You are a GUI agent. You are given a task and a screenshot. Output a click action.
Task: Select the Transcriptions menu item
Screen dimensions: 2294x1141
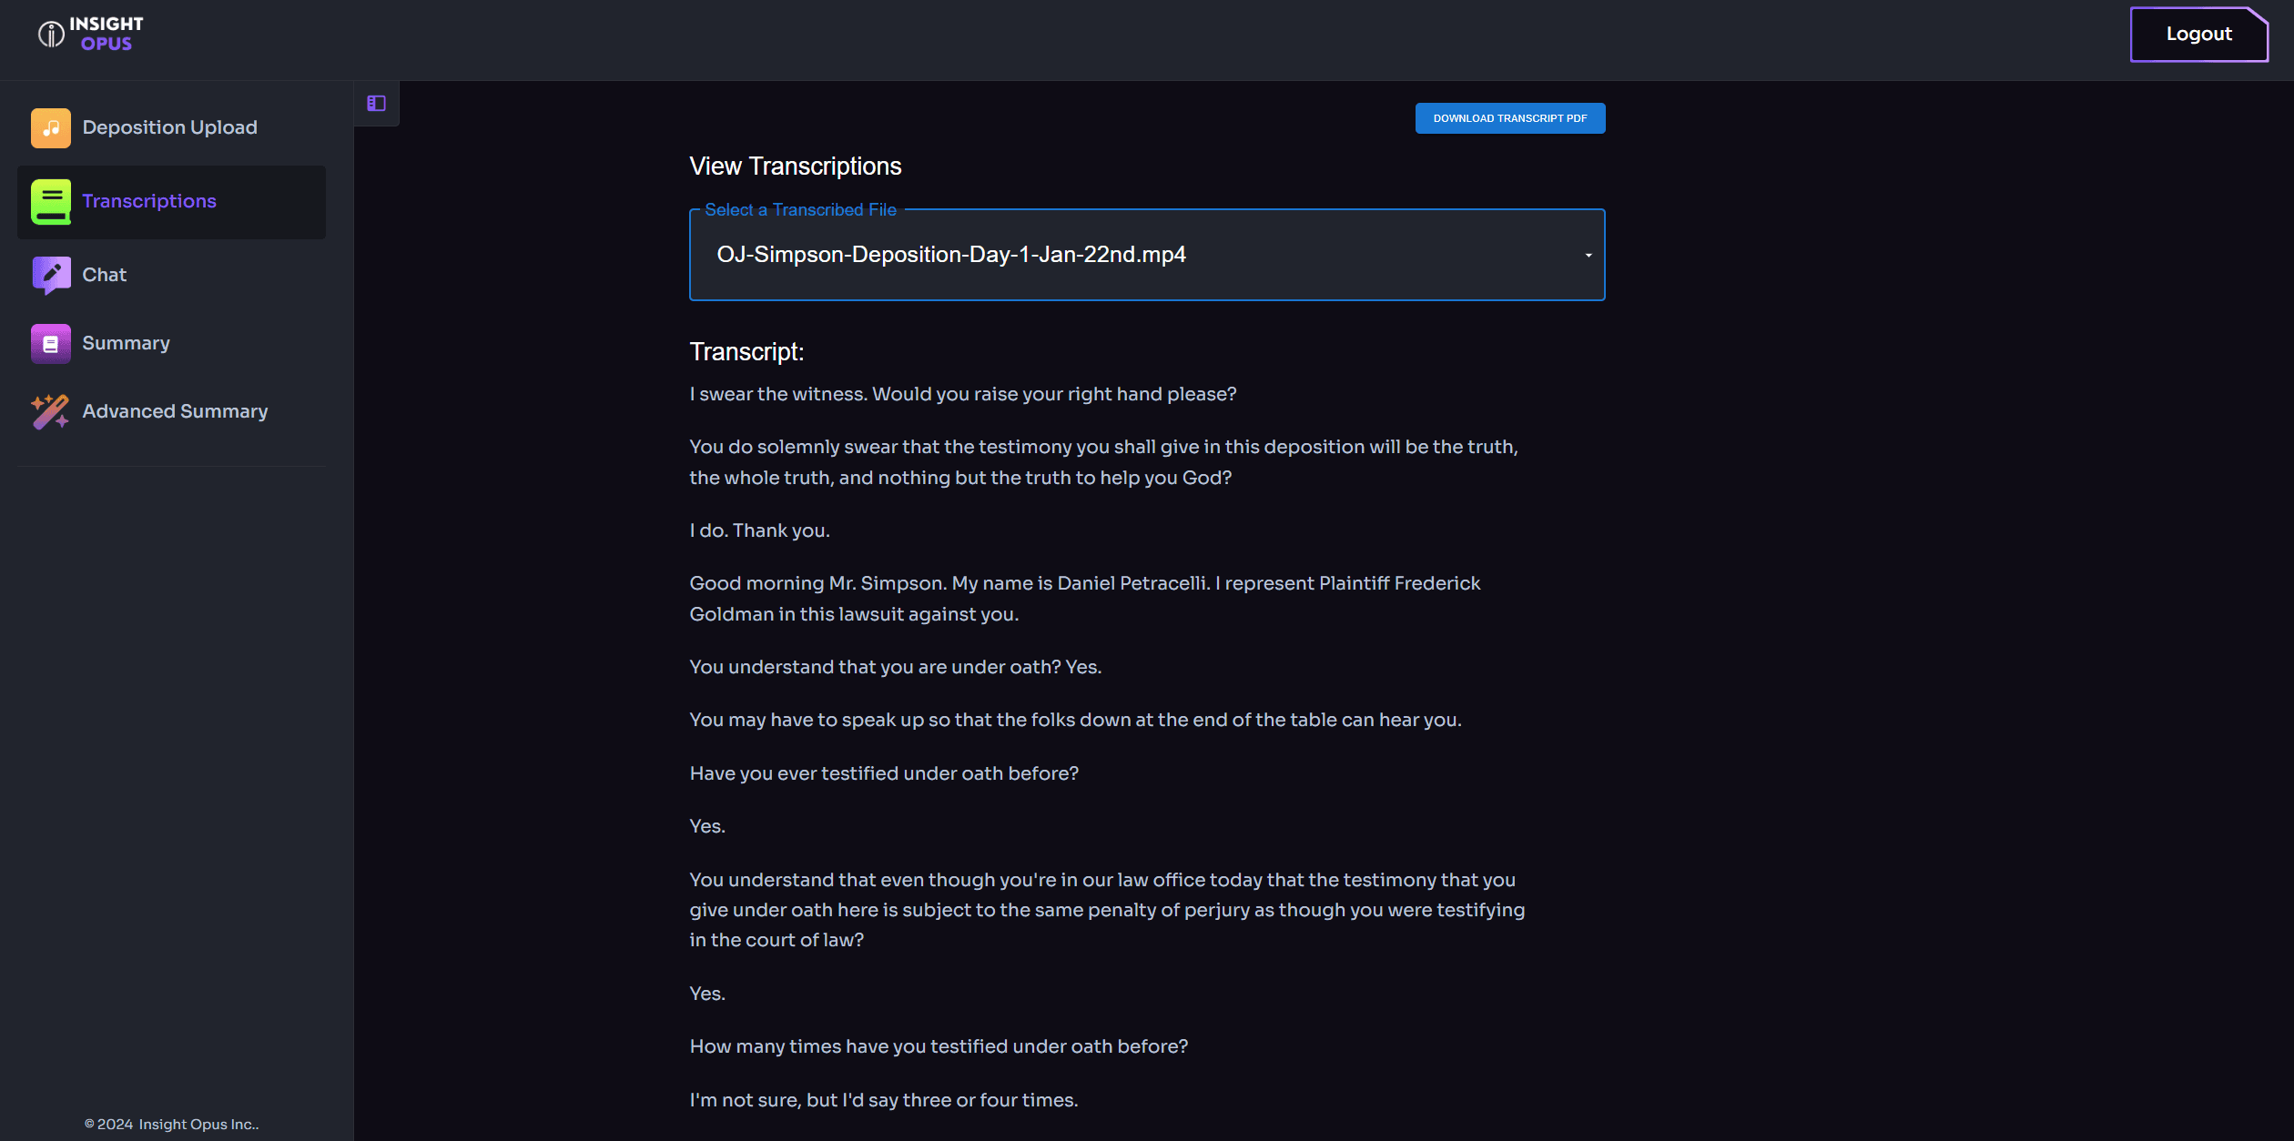click(x=171, y=202)
